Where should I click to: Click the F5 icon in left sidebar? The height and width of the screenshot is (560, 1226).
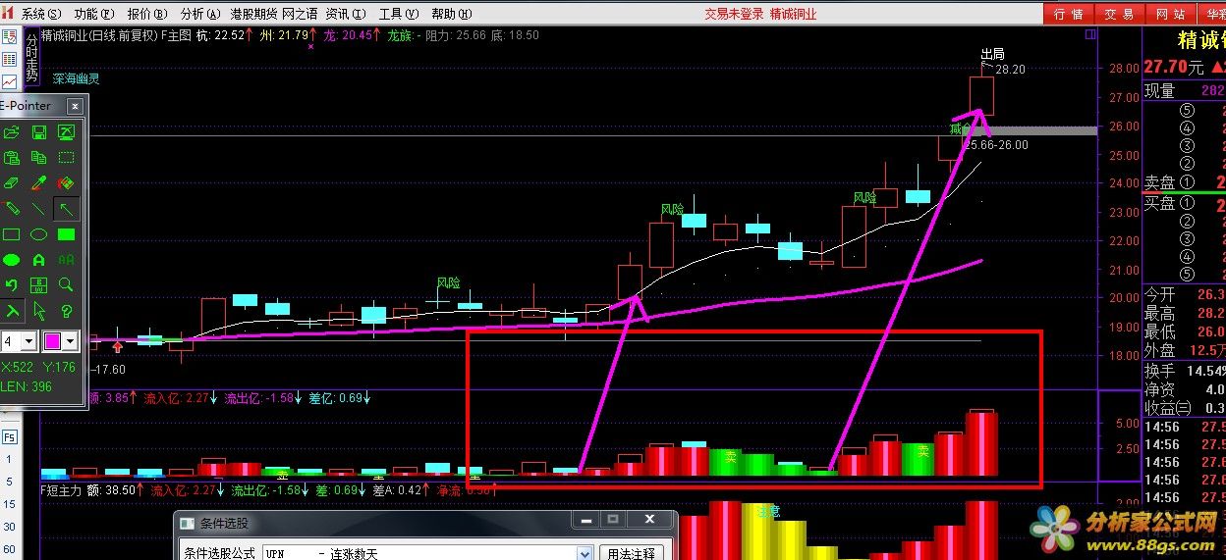(9, 436)
